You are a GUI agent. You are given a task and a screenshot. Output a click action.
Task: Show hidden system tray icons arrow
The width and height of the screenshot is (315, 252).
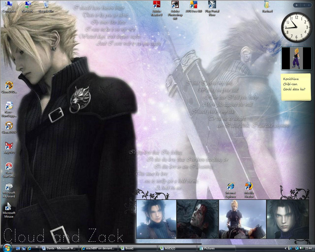pyautogui.click(x=285, y=248)
